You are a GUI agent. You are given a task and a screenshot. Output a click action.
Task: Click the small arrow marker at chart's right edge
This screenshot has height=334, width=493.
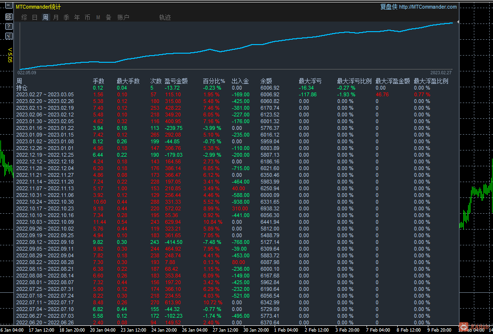(x=458, y=22)
